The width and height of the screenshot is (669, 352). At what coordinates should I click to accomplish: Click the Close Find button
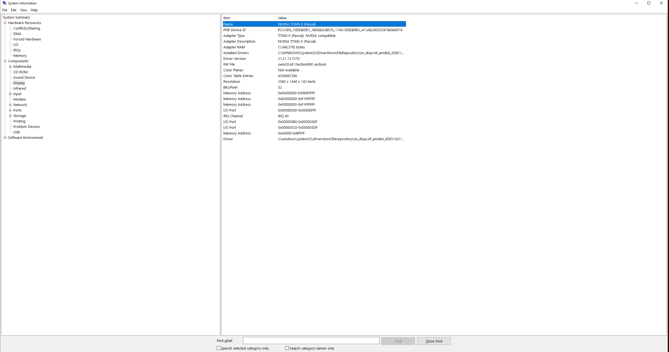(434, 341)
